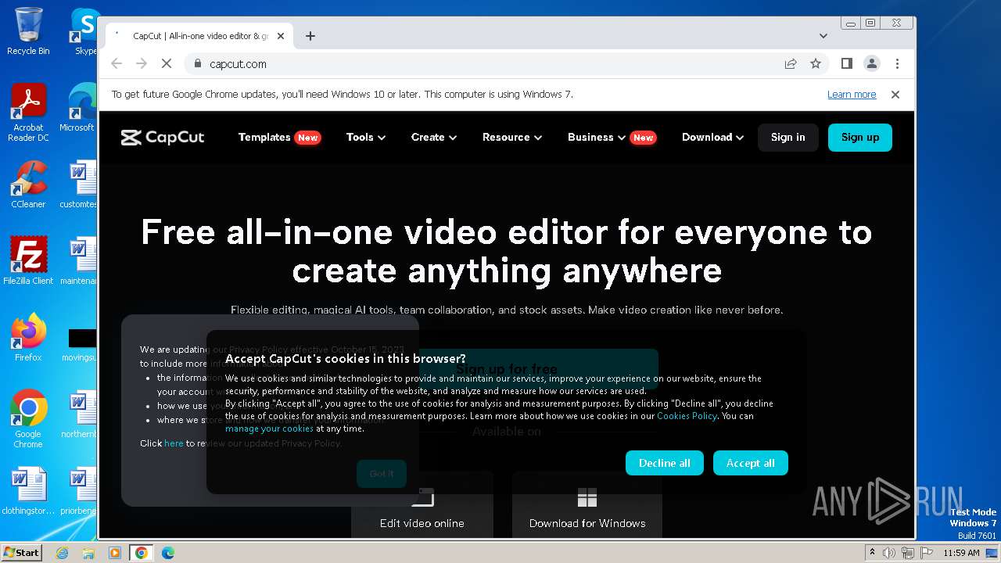1001x563 pixels.
Task: Open the Recycle Bin desktop icon
Action: point(28,31)
